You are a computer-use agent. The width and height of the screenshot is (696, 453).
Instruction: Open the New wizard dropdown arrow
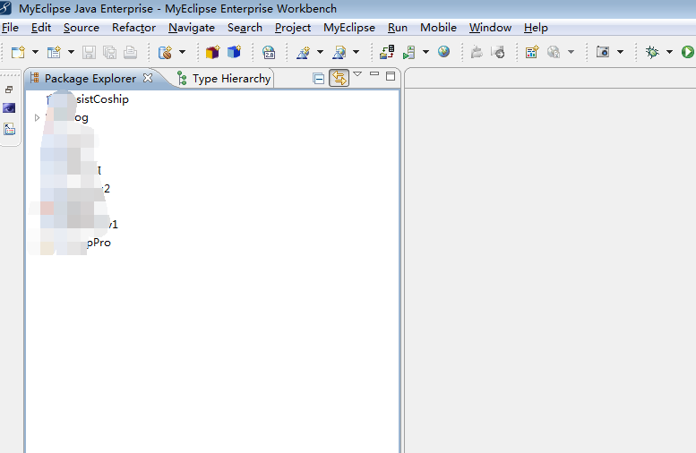(x=35, y=52)
